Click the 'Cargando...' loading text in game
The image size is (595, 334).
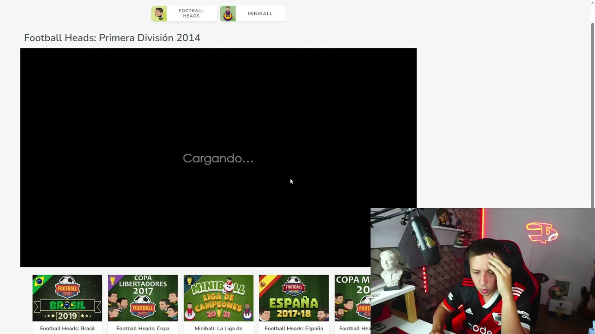pos(218,159)
